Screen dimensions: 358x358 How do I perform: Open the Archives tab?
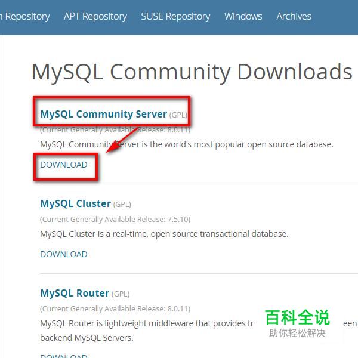pos(294,16)
